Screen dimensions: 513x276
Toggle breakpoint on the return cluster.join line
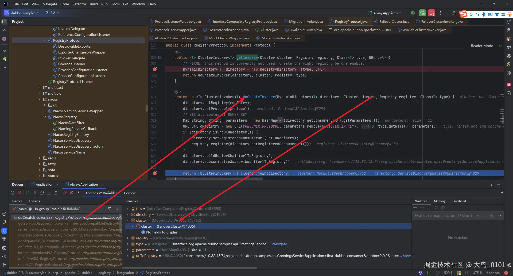(155, 173)
